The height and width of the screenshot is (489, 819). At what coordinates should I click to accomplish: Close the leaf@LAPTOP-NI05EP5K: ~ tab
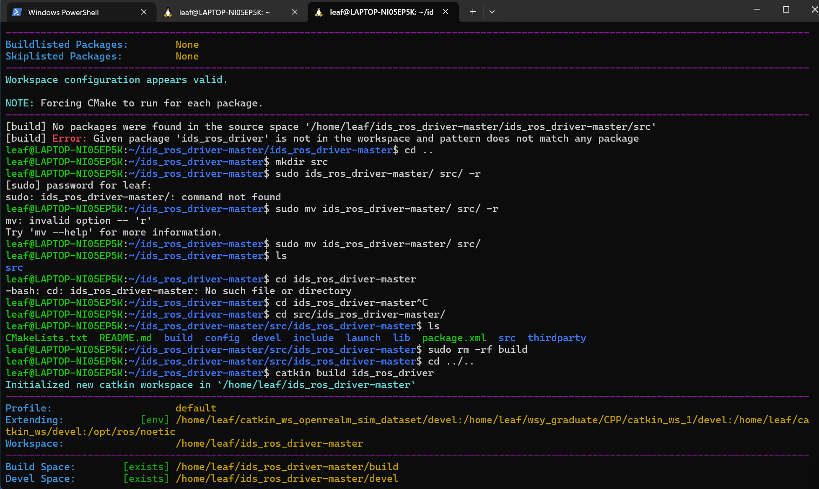(x=295, y=12)
